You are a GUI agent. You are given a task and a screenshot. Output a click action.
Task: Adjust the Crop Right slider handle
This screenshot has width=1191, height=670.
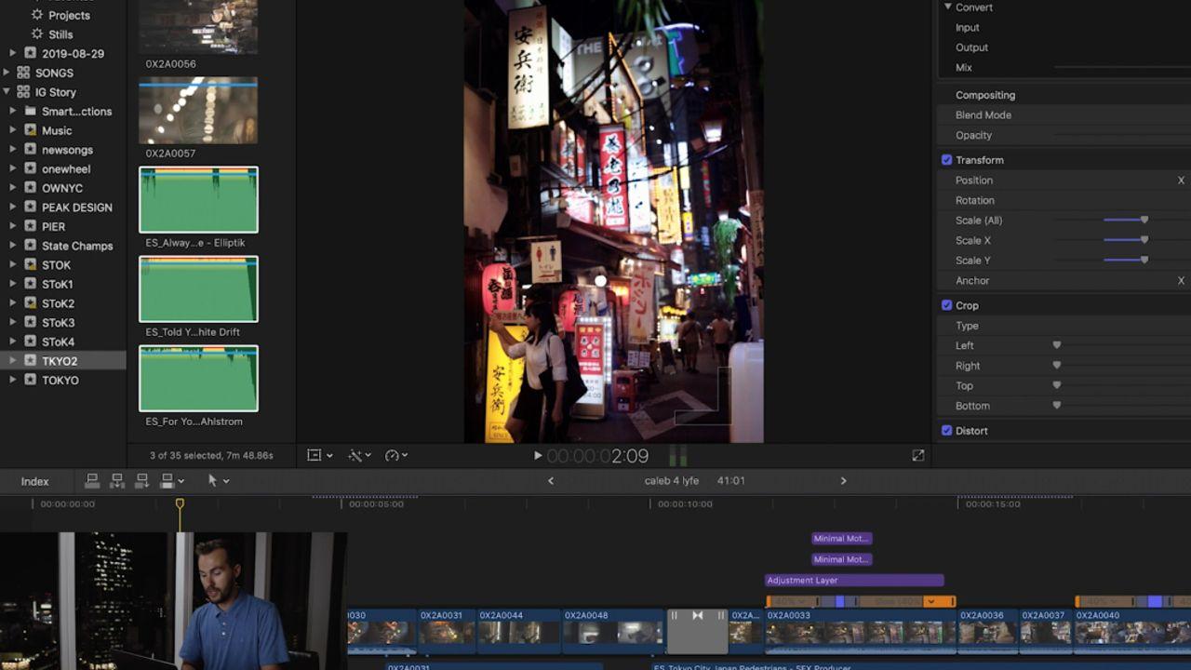pos(1056,366)
